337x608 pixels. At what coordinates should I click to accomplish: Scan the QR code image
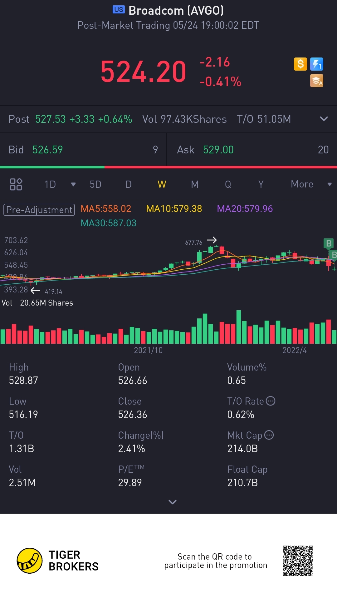click(x=298, y=561)
